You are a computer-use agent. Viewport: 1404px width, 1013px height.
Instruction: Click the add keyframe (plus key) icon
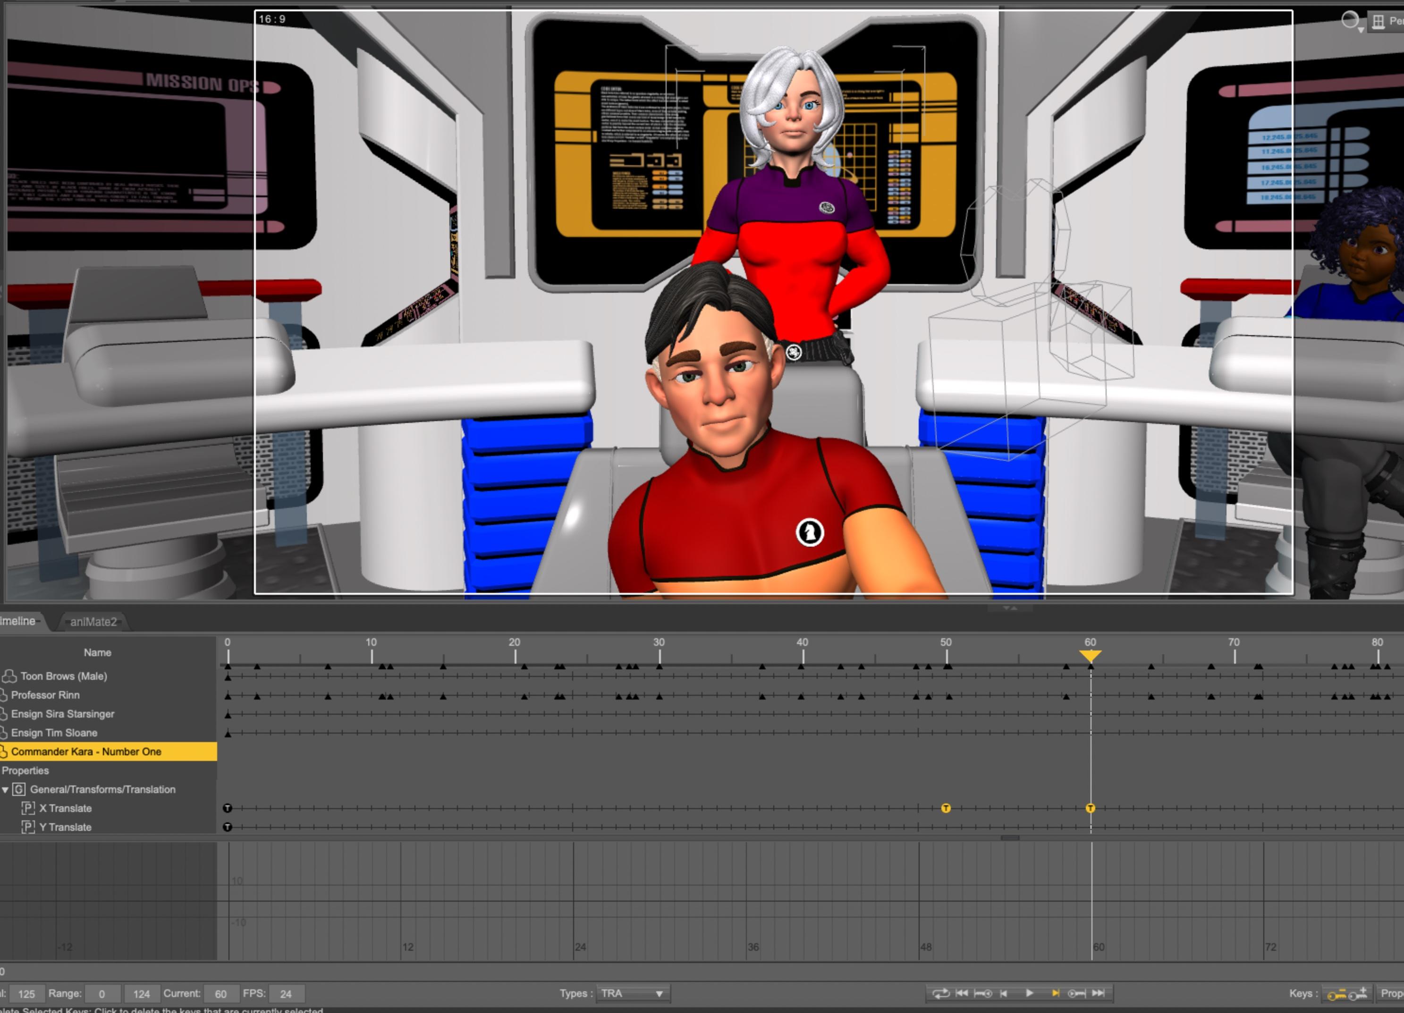(1359, 994)
